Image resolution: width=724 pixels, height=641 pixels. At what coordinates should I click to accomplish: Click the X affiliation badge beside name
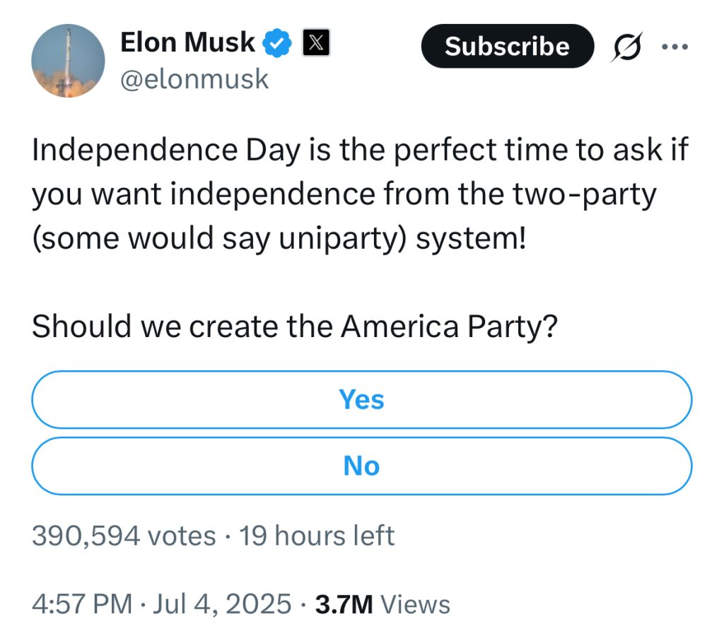click(316, 42)
